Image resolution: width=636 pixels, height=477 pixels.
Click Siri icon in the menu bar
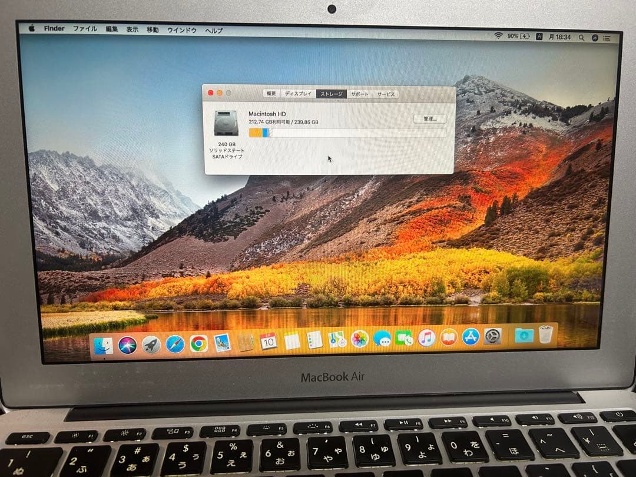coord(595,38)
